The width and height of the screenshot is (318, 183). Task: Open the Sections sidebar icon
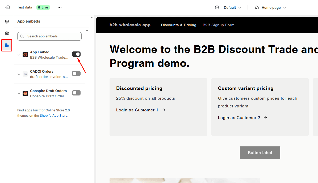point(7,22)
